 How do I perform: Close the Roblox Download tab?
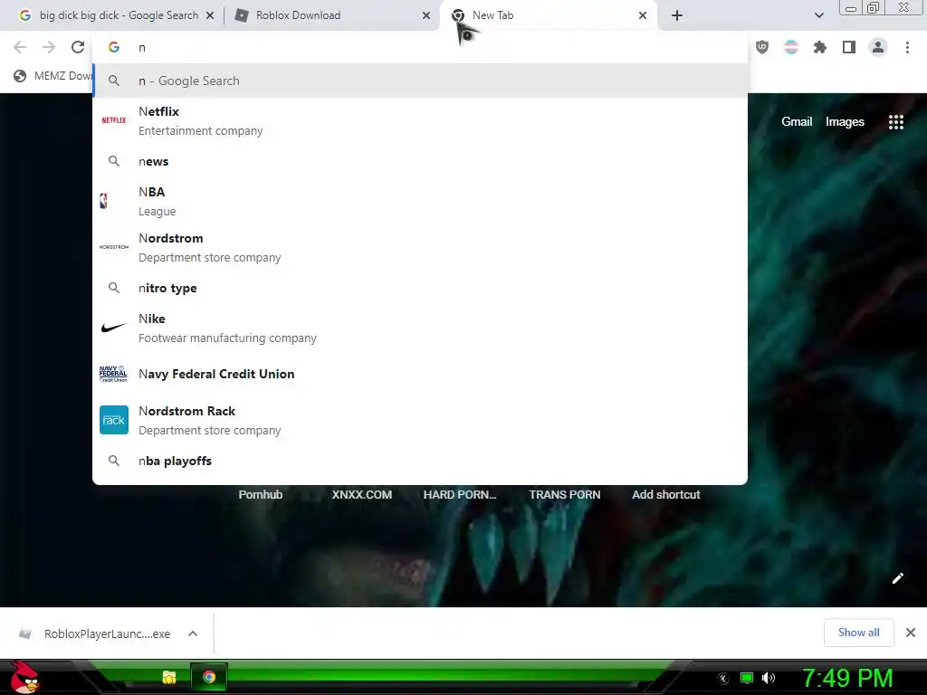pyautogui.click(x=426, y=15)
